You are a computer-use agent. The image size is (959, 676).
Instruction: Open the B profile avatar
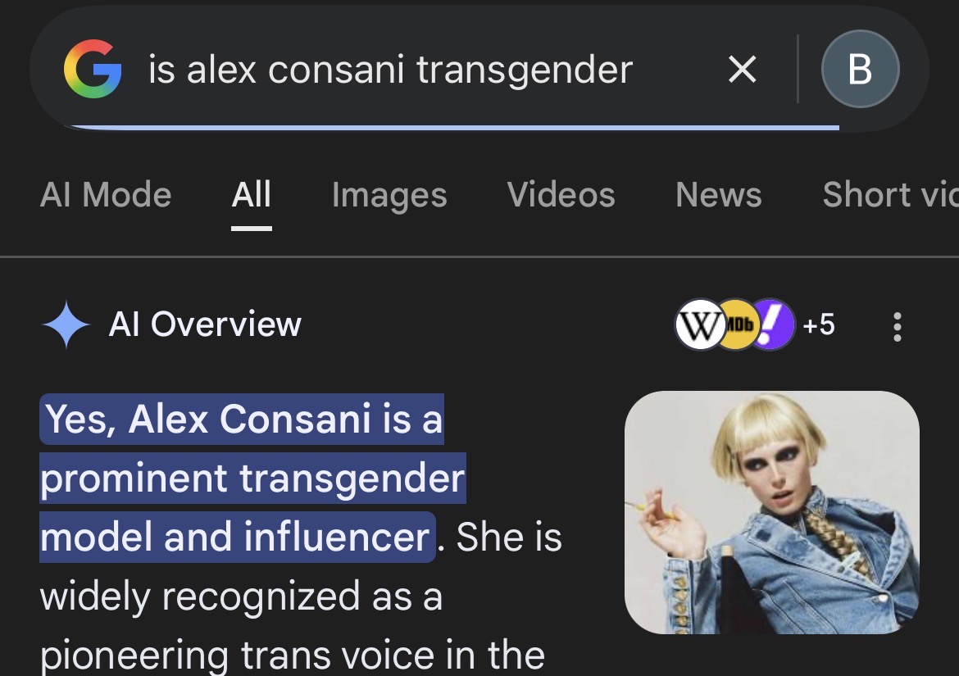click(860, 70)
